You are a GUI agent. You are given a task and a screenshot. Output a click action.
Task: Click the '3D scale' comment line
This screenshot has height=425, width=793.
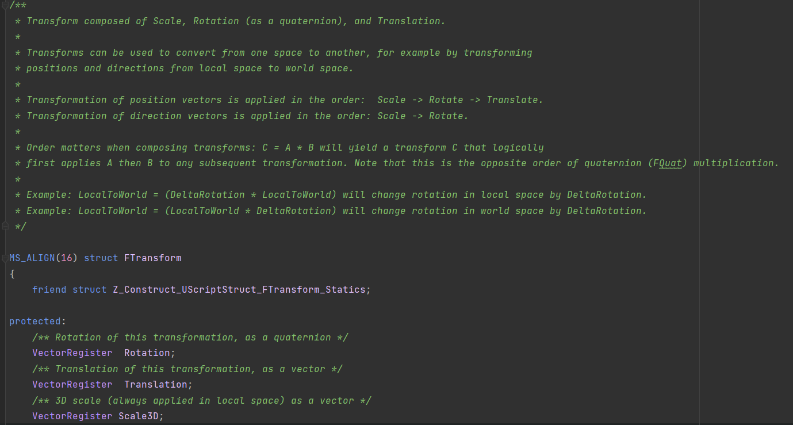pos(201,400)
